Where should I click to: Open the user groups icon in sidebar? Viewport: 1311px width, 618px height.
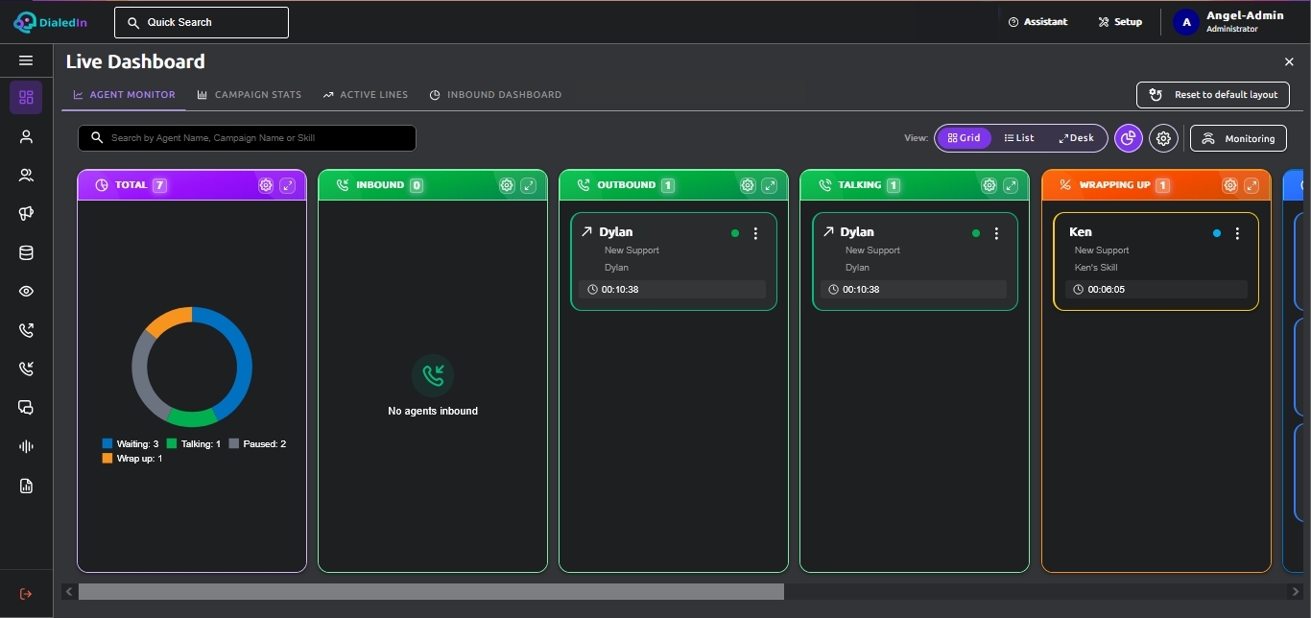coord(26,175)
